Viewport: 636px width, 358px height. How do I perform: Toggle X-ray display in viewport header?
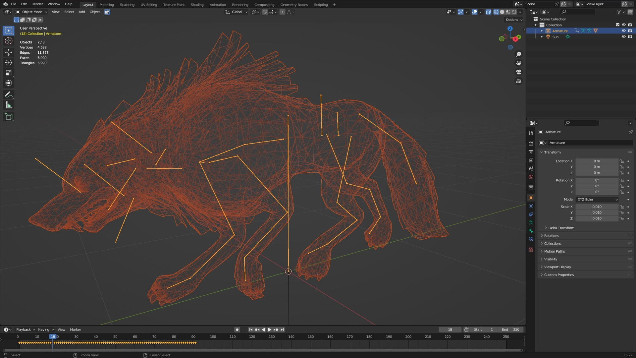click(x=488, y=12)
